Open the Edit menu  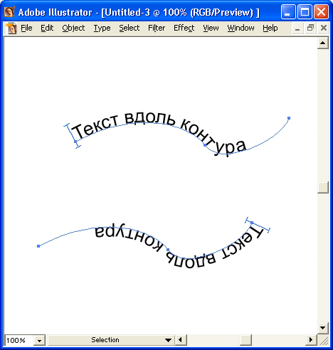[x=47, y=28]
